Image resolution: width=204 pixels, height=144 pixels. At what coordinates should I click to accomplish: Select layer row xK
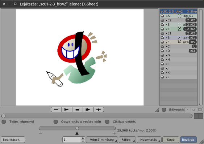179,73
